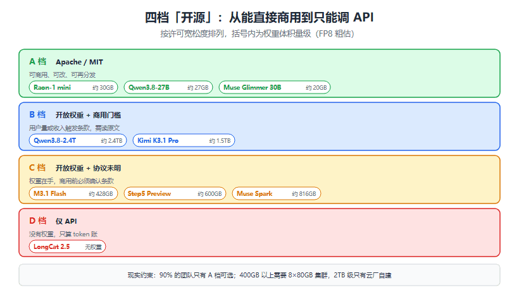Viewport: 519px width, 297px height.
Task: Click the LongCat 2.5 chip
Action: (68, 247)
